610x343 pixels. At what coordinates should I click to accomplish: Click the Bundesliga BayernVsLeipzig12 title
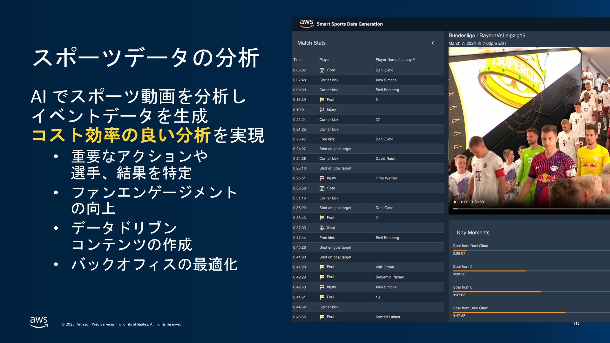(x=487, y=36)
